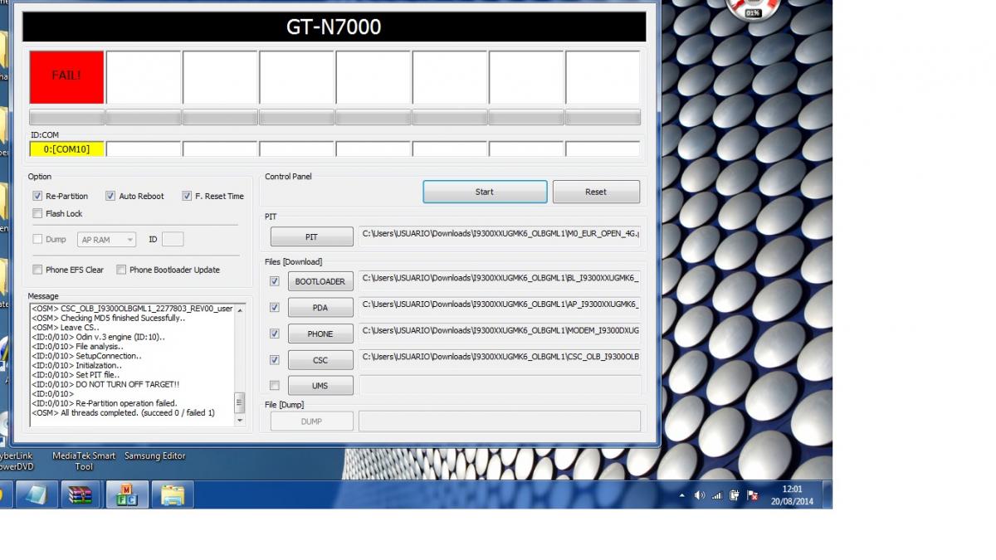Click the Dump checkbox in Option
996x560 pixels.
tap(37, 239)
